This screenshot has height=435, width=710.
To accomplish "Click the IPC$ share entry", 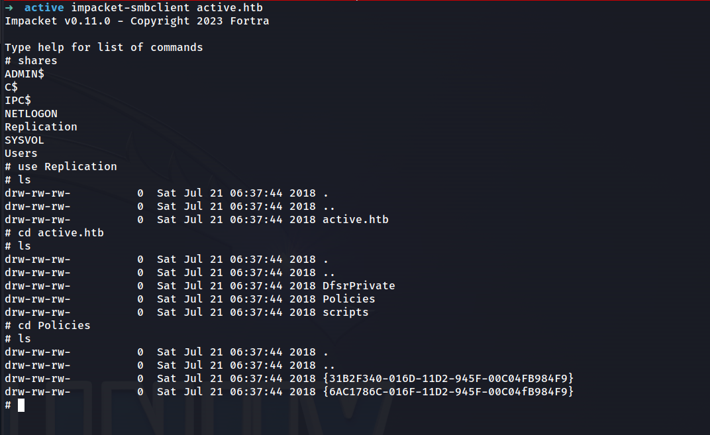I will 18,101.
